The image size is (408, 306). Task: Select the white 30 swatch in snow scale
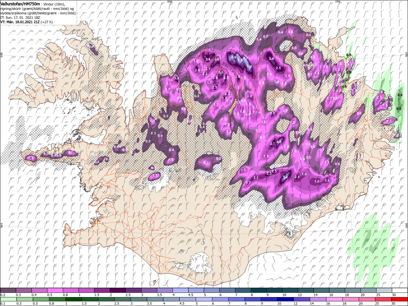400,290
